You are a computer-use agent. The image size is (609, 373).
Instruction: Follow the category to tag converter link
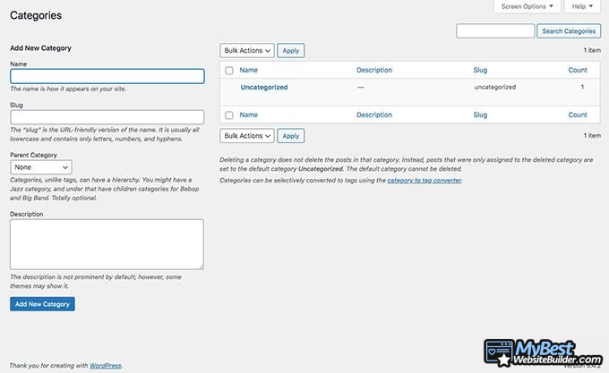tap(424, 180)
